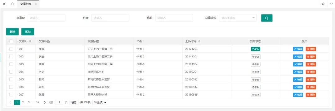Click the double left arrow tab scroll icon
The height and width of the screenshot is (111, 335).
point(4,4)
